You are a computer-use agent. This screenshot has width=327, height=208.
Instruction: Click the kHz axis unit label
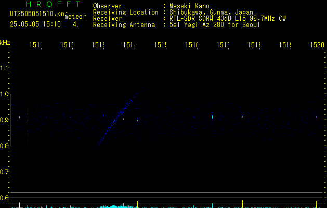coord(5,43)
